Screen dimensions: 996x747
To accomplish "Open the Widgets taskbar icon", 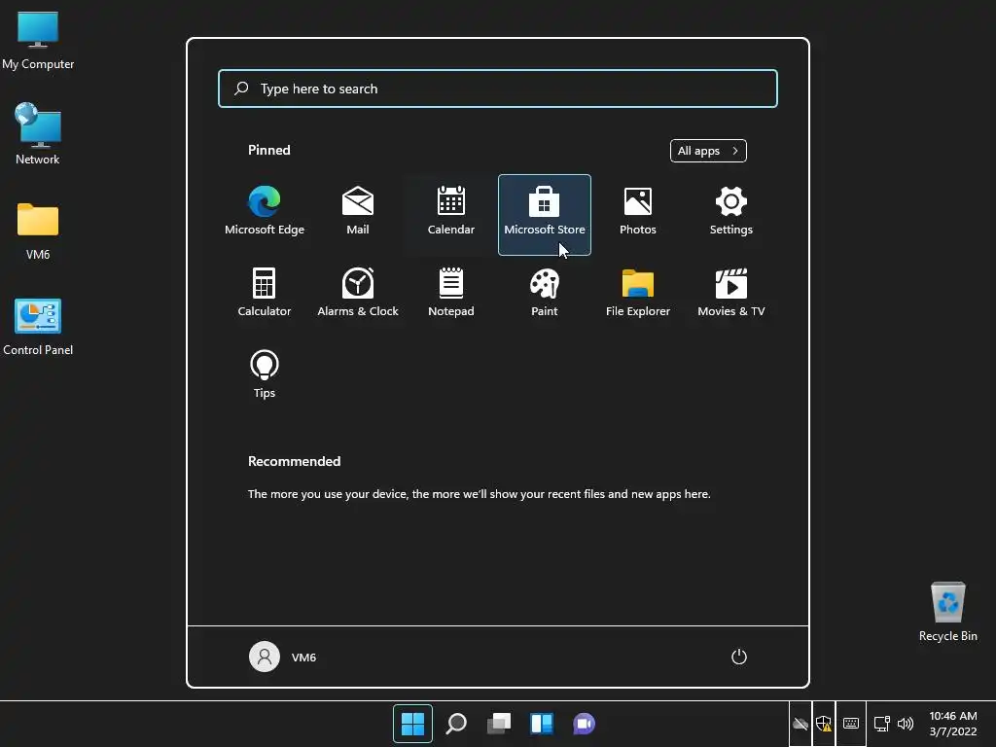I will [x=542, y=724].
